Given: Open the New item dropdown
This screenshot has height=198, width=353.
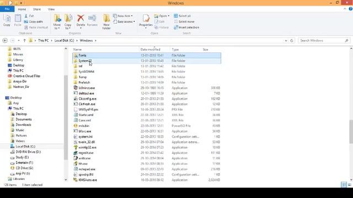Looking at the screenshot, I should point(122,16).
